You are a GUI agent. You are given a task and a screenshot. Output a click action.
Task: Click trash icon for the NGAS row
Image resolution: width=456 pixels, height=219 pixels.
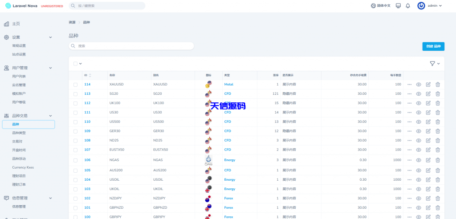[438, 160]
